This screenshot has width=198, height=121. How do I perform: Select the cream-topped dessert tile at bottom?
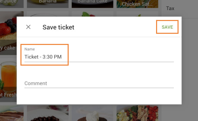pos(92,112)
